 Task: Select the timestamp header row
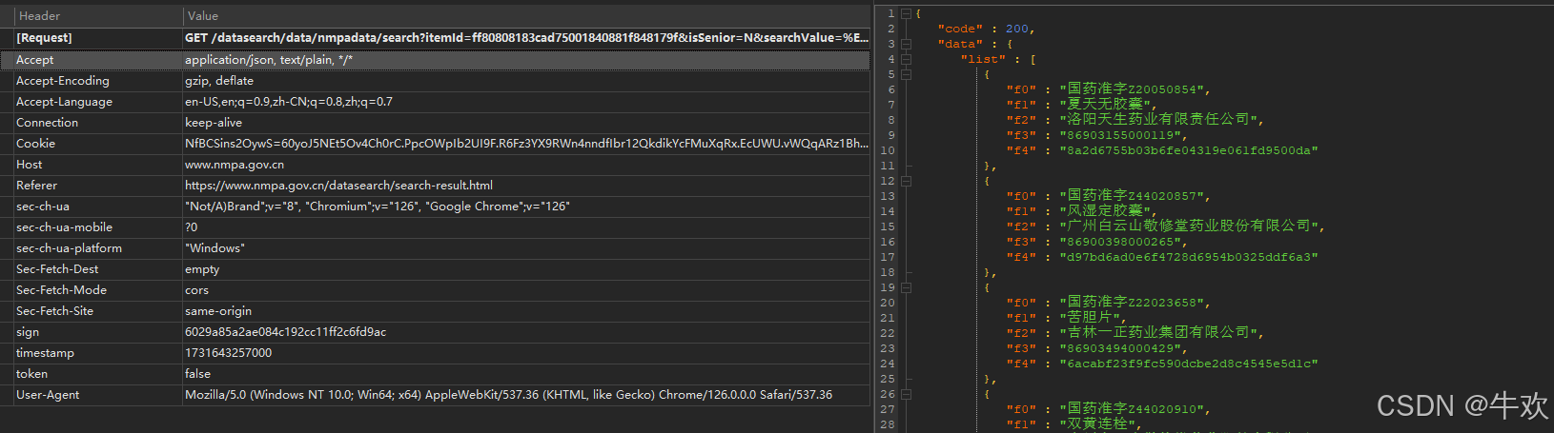pyautogui.click(x=435, y=353)
